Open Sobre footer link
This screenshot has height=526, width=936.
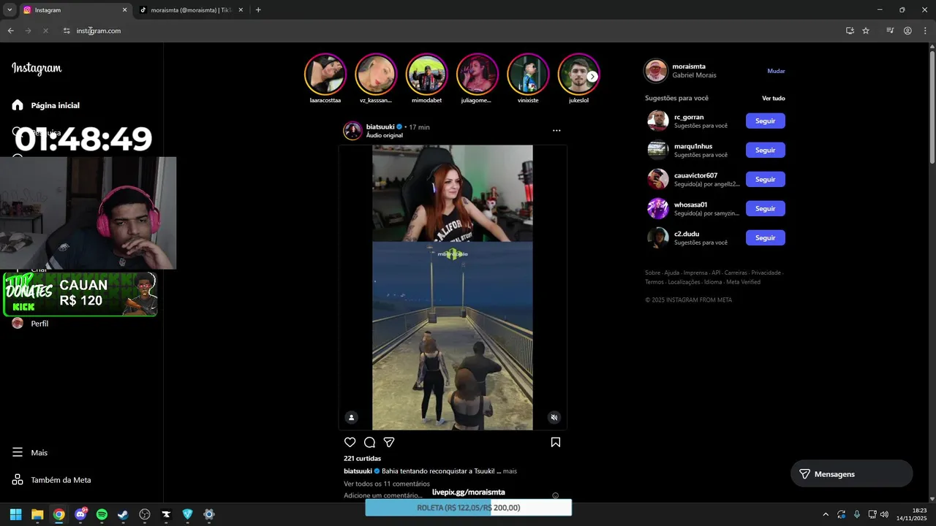click(x=652, y=272)
